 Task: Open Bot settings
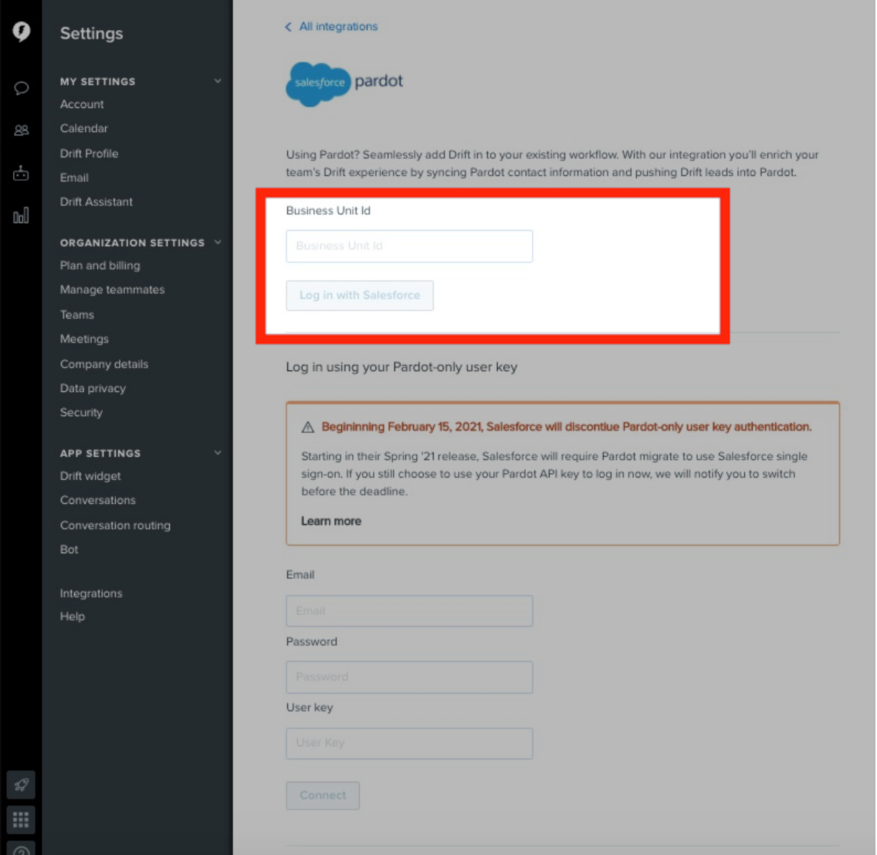pyautogui.click(x=69, y=549)
